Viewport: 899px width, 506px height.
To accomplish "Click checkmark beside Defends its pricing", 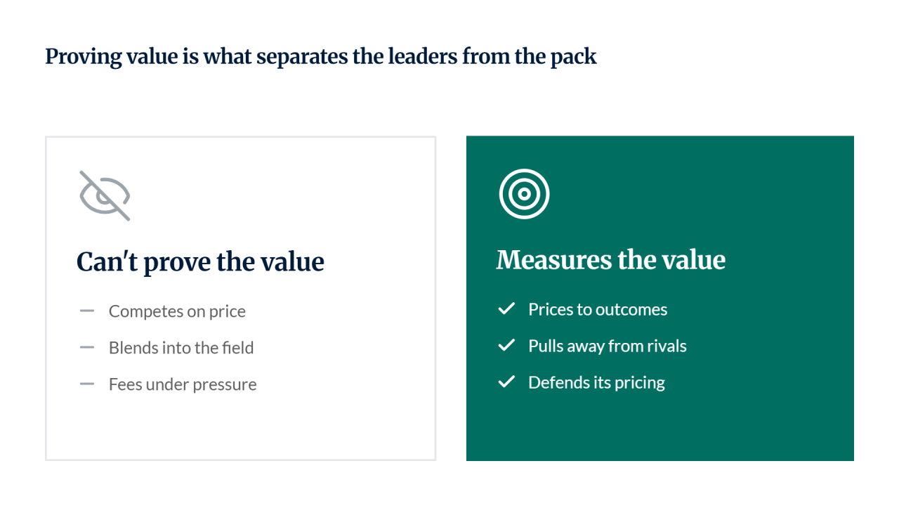I will tap(506, 382).
